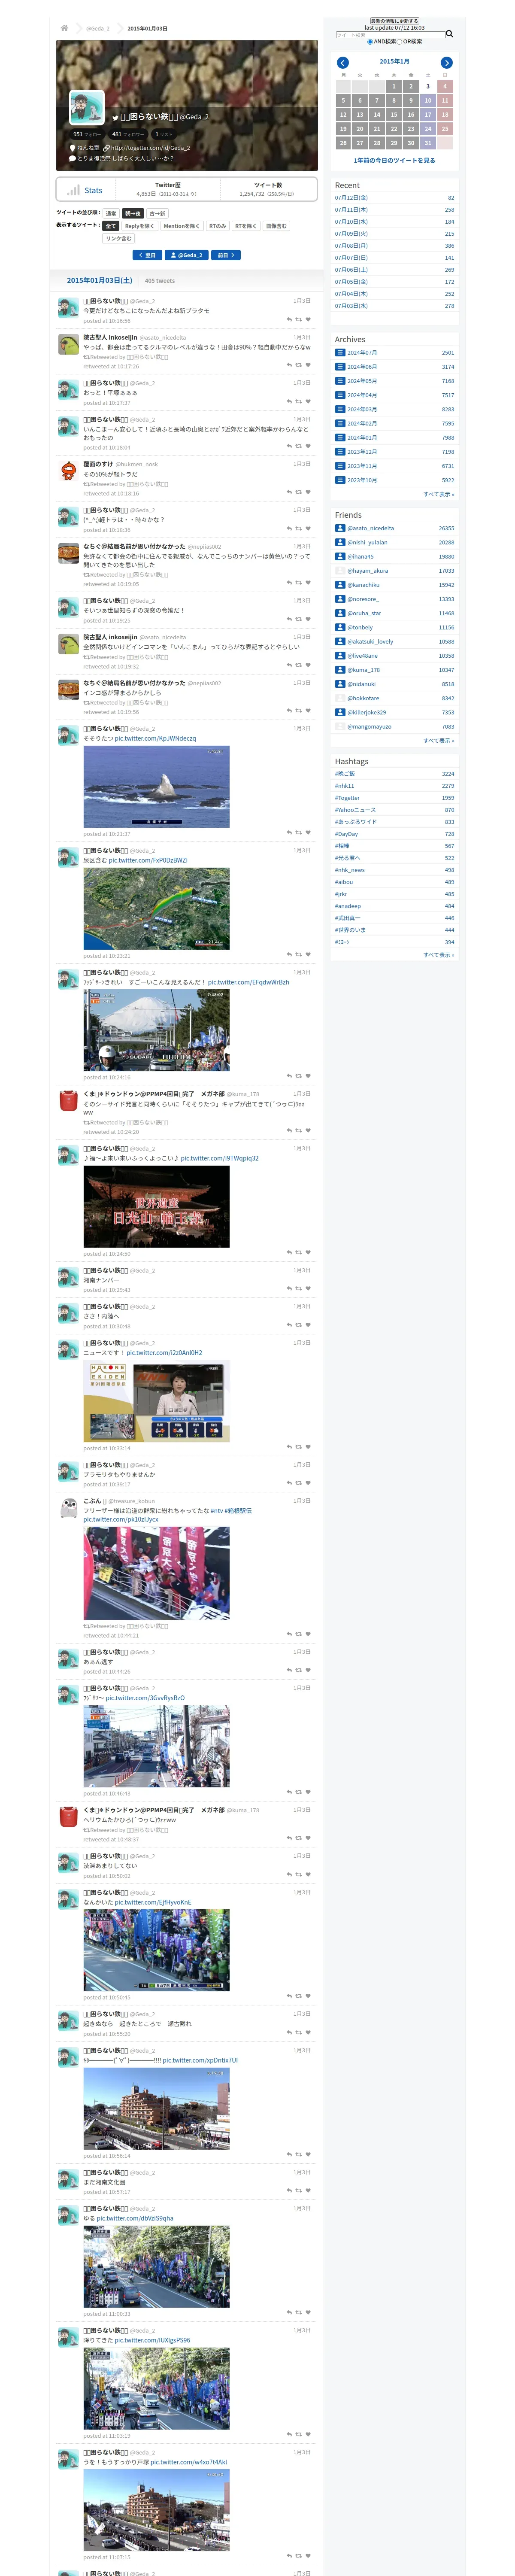Show 全て tweets filter
Screen dimensions: 515x2576
[x=111, y=226]
